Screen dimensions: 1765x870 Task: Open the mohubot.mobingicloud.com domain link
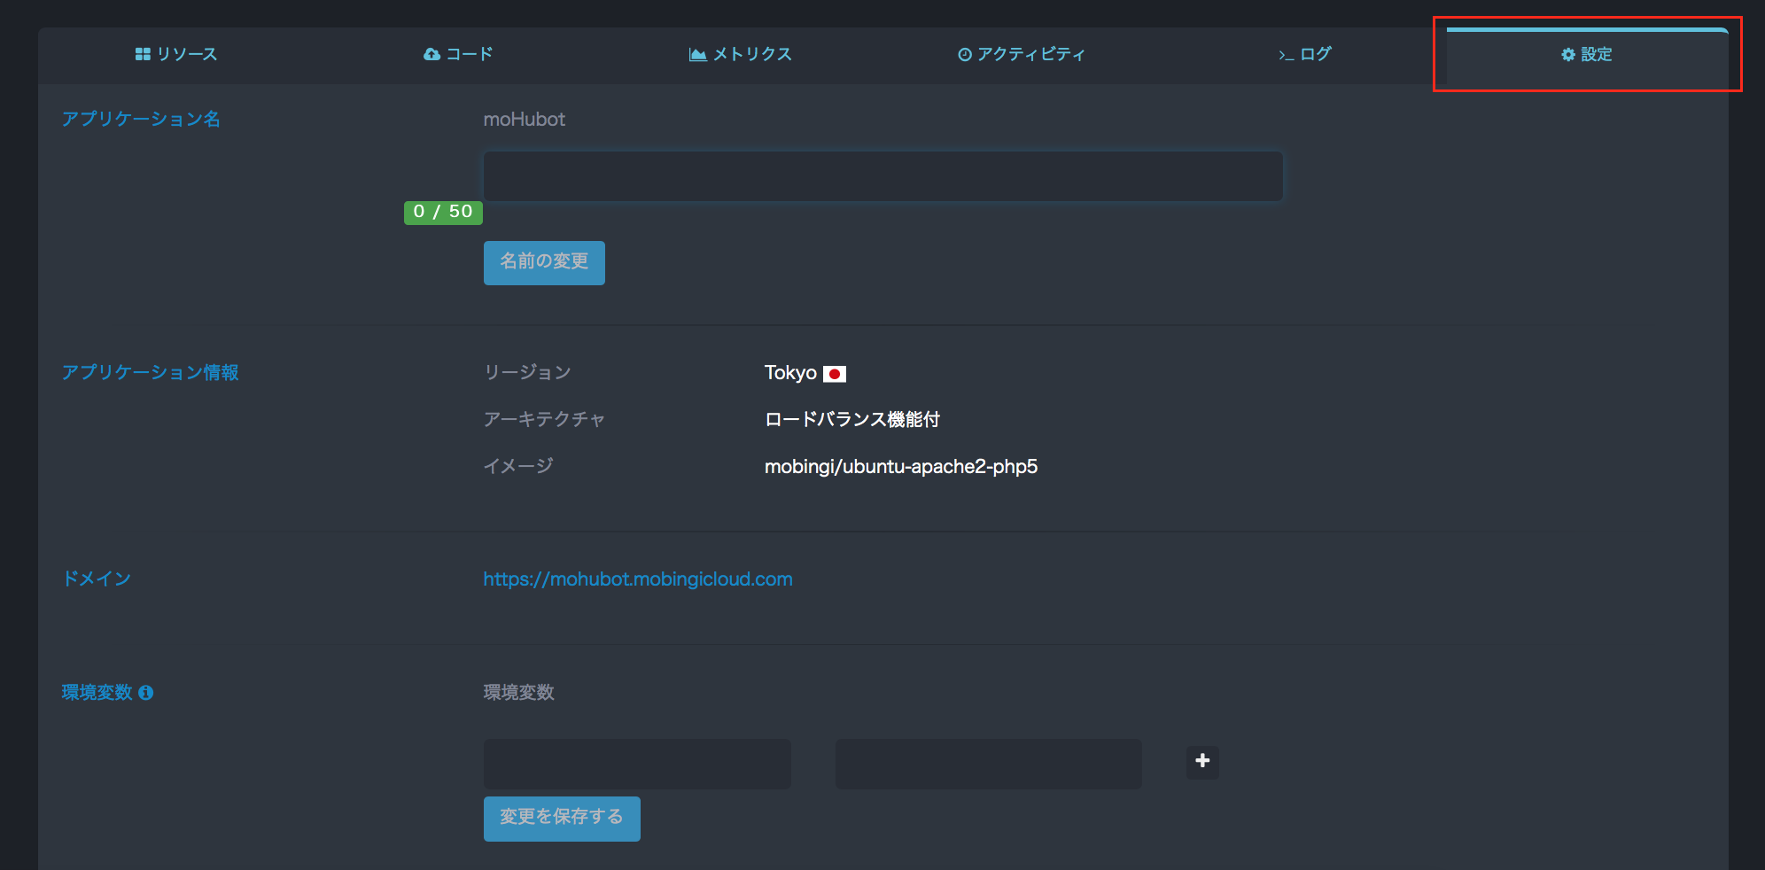[x=637, y=579]
